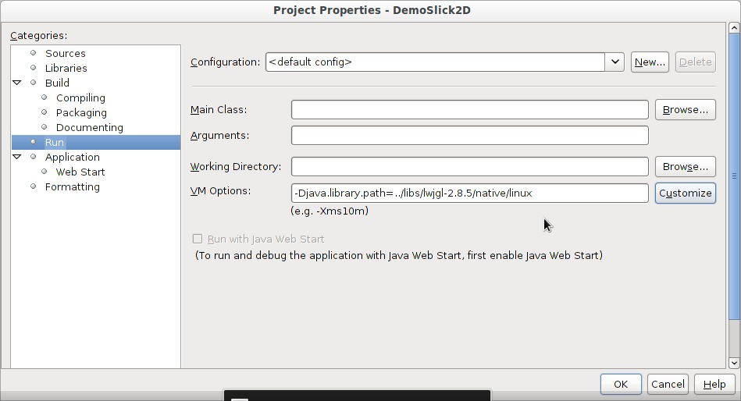The image size is (741, 401).
Task: Click the Compiling bullet icon
Action: tap(45, 98)
